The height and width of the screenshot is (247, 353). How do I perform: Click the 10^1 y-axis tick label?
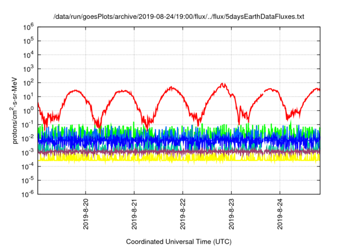click(x=28, y=96)
